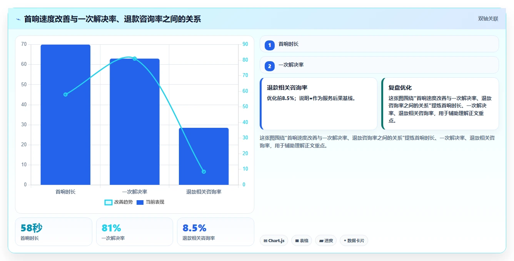This screenshot has height=261, width=514.
Task: Click the 首响时长 x-axis label
Action: pyautogui.click(x=65, y=192)
